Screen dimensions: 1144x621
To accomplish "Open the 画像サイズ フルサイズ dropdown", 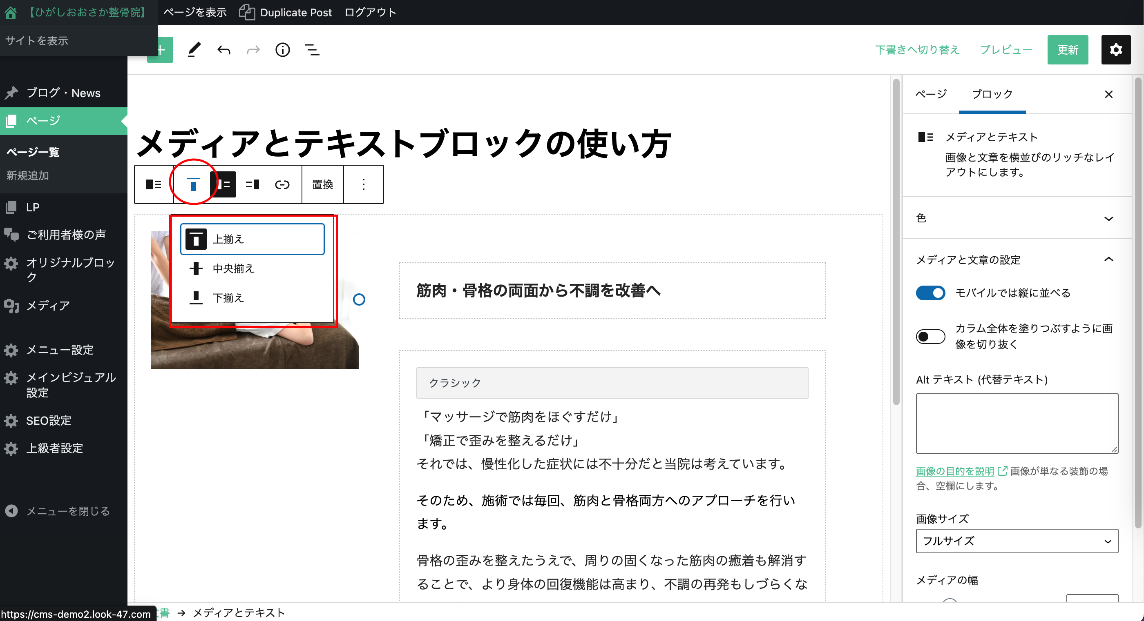I will (1016, 541).
